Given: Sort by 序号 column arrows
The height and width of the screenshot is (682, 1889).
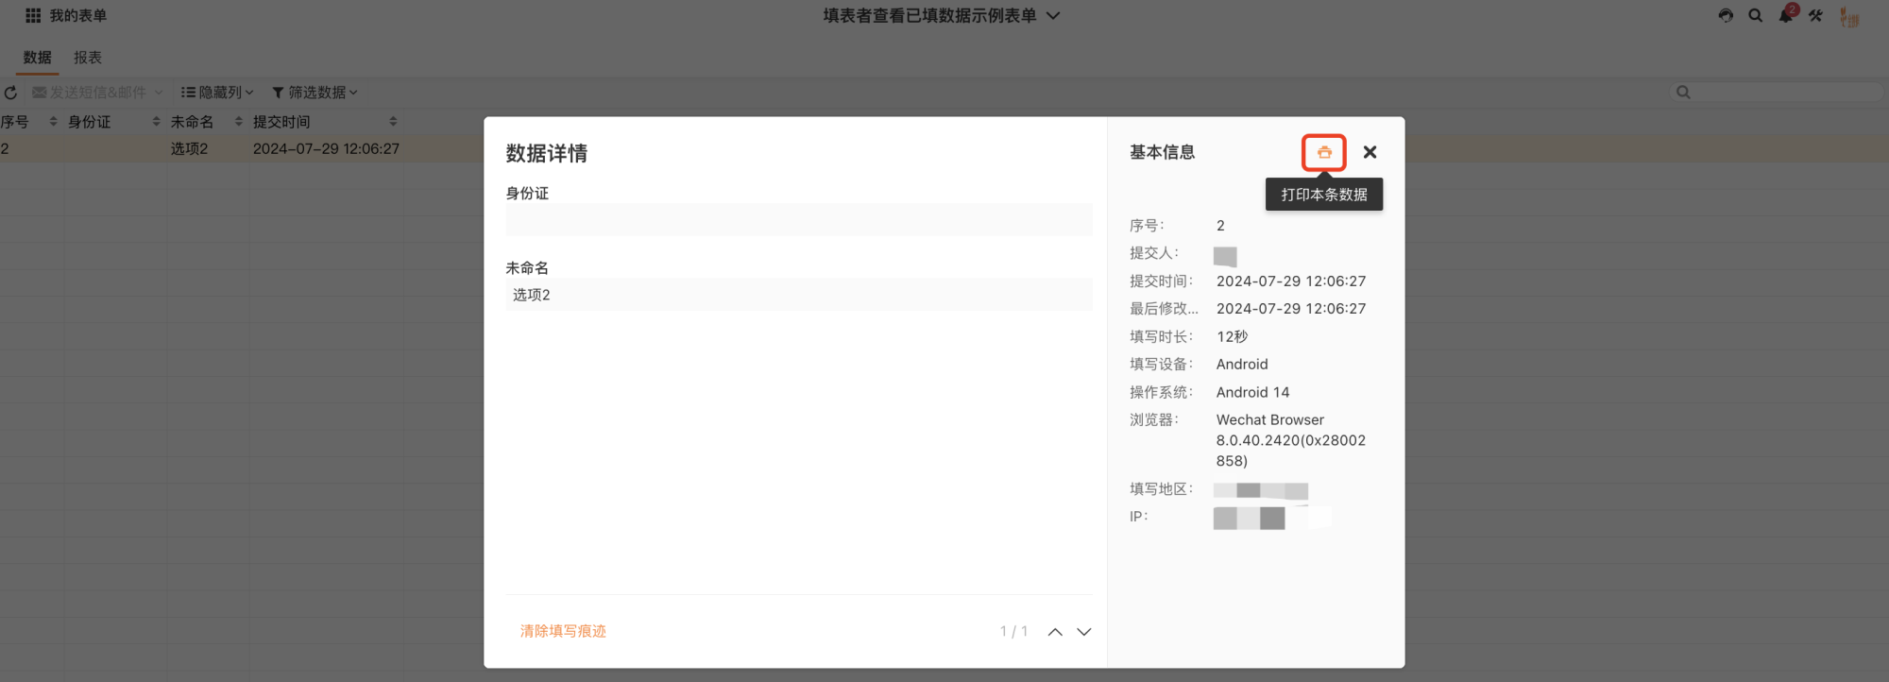Looking at the screenshot, I should point(53,122).
